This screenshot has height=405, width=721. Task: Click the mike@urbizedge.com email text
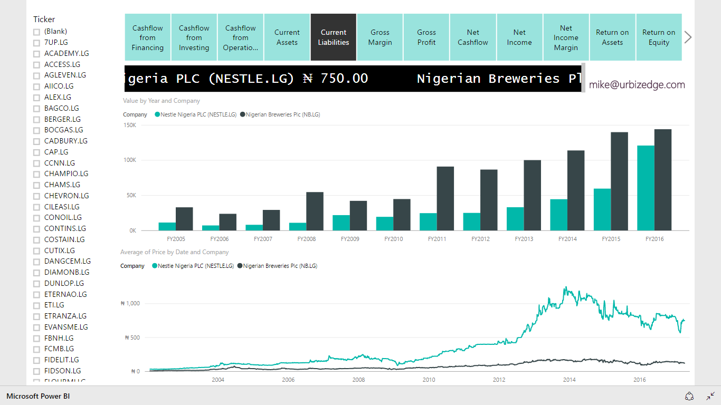point(637,84)
